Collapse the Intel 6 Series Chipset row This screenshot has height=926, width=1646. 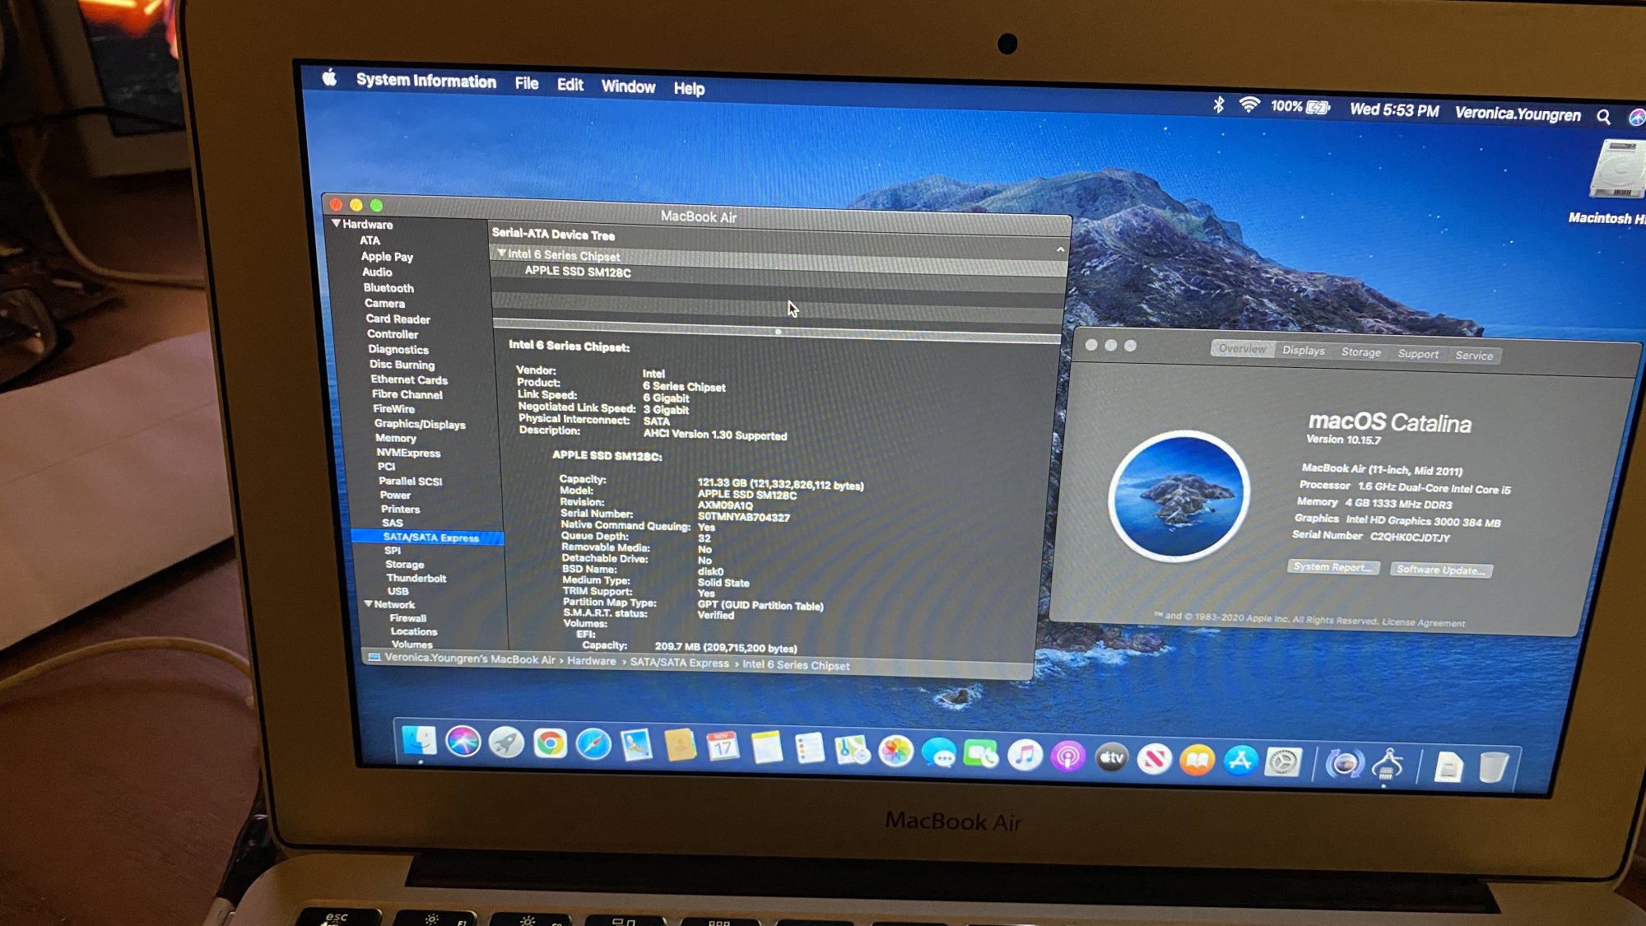[501, 254]
